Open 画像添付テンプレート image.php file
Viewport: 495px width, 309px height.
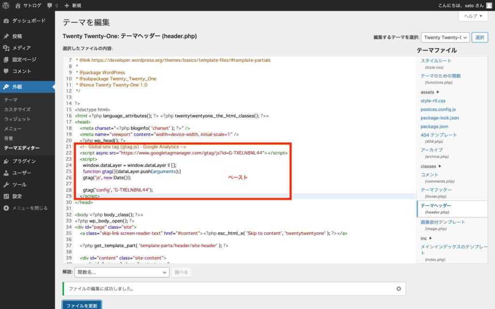coord(443,225)
